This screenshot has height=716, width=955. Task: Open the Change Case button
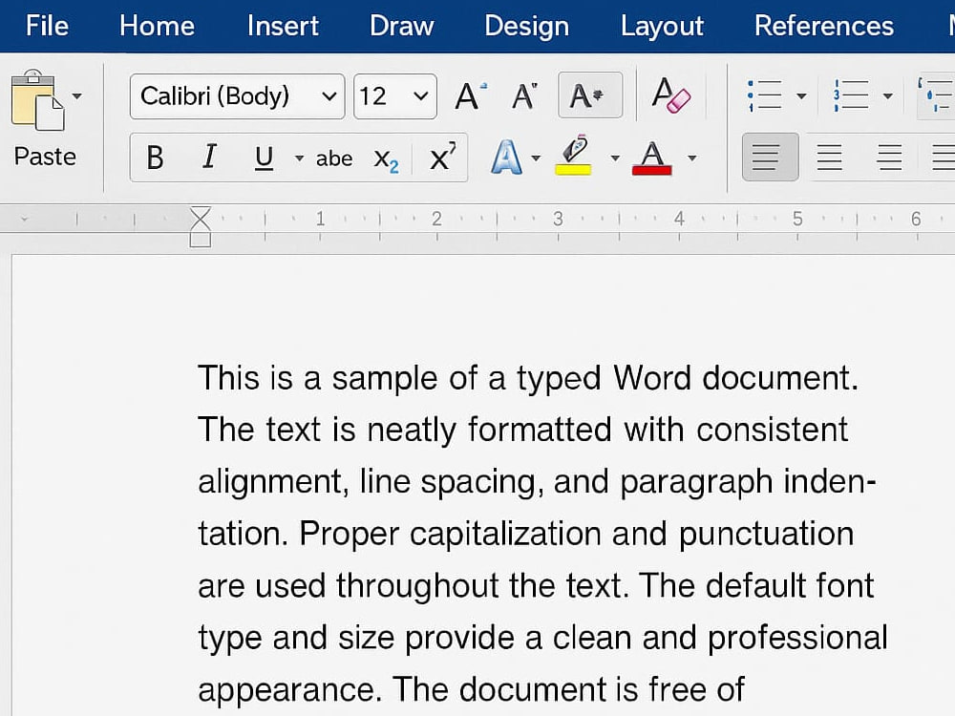click(x=589, y=95)
